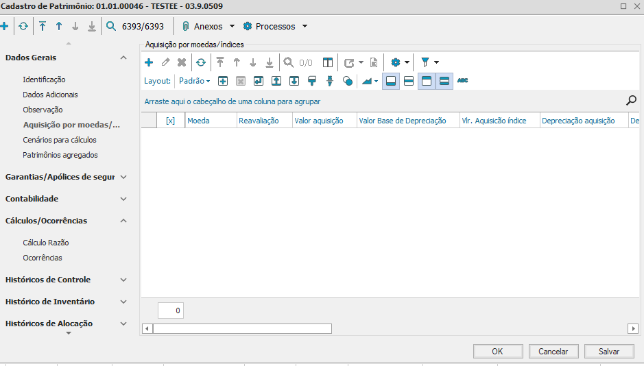Expand the Contabilidade section
The height and width of the screenshot is (366, 644).
click(x=123, y=199)
